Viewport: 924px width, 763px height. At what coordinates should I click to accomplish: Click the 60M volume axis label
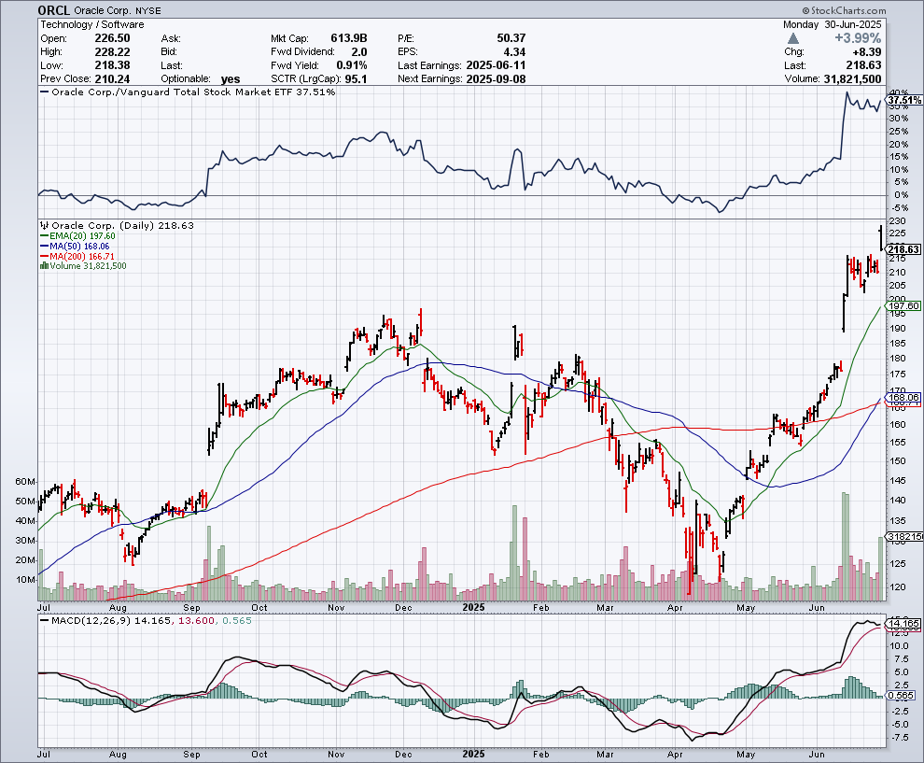click(x=25, y=482)
